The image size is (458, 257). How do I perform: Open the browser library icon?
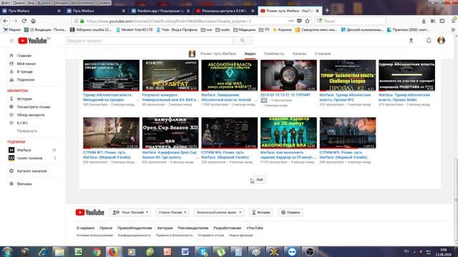pyautogui.click(x=433, y=21)
